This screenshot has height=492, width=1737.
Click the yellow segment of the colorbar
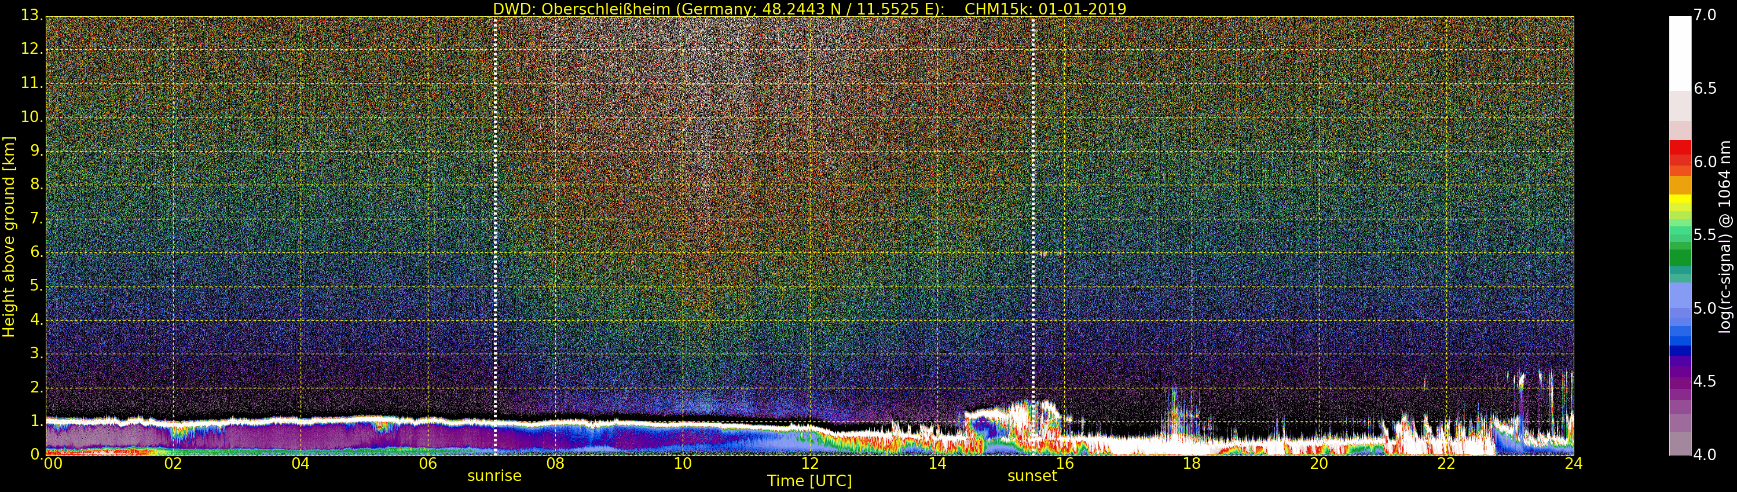click(x=1680, y=200)
